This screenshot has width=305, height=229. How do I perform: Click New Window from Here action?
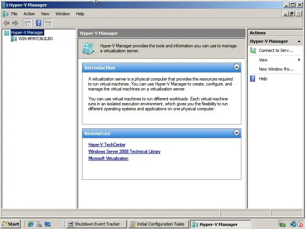pos(276,69)
